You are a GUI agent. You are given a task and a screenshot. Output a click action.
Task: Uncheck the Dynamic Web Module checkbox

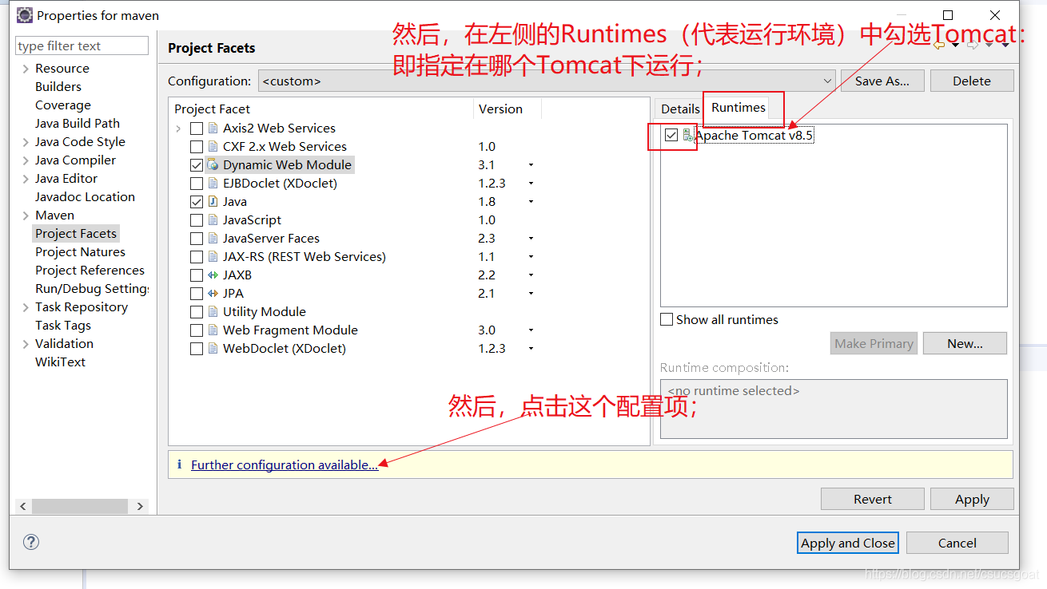tap(197, 165)
